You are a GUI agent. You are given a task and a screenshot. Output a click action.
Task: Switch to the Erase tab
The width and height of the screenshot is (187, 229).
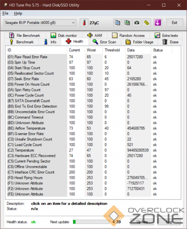170,42
